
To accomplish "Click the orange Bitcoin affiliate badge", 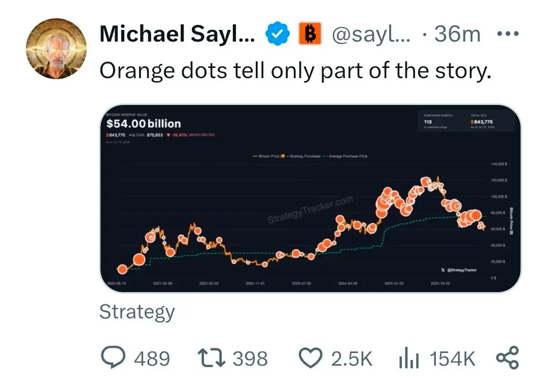I will 310,33.
